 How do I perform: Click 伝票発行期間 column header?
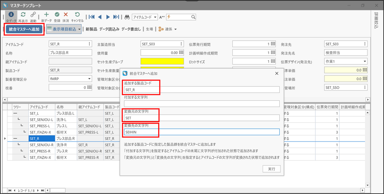coord(327,107)
